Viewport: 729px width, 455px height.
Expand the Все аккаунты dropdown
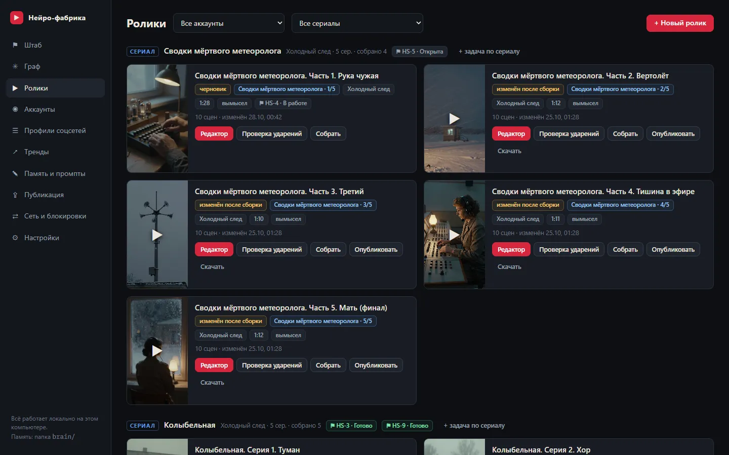point(229,23)
